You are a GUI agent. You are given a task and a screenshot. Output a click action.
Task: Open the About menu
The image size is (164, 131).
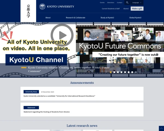click(x=48, y=17)
